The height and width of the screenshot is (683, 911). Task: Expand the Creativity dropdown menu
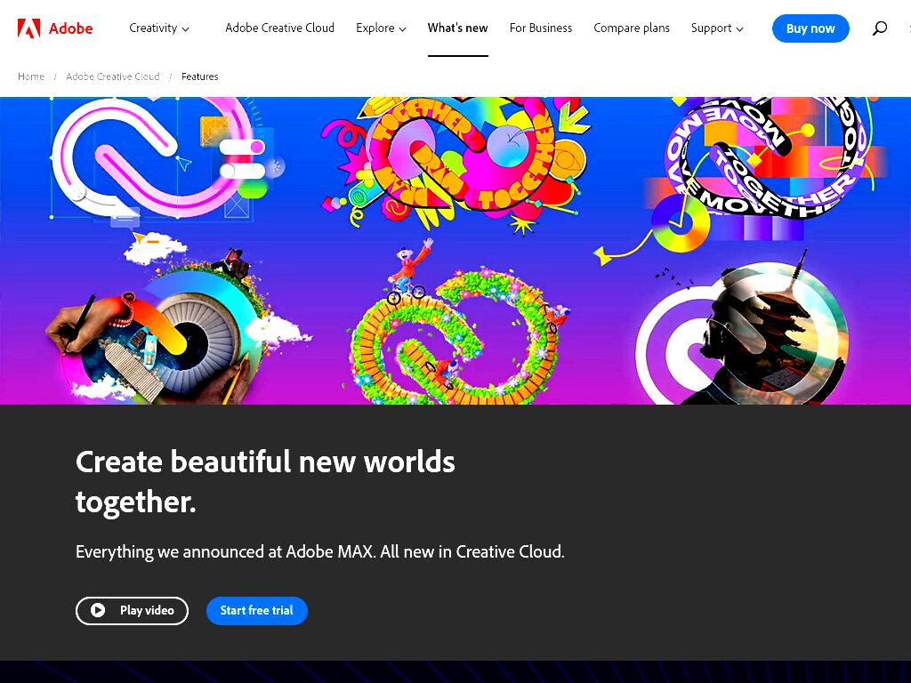158,28
